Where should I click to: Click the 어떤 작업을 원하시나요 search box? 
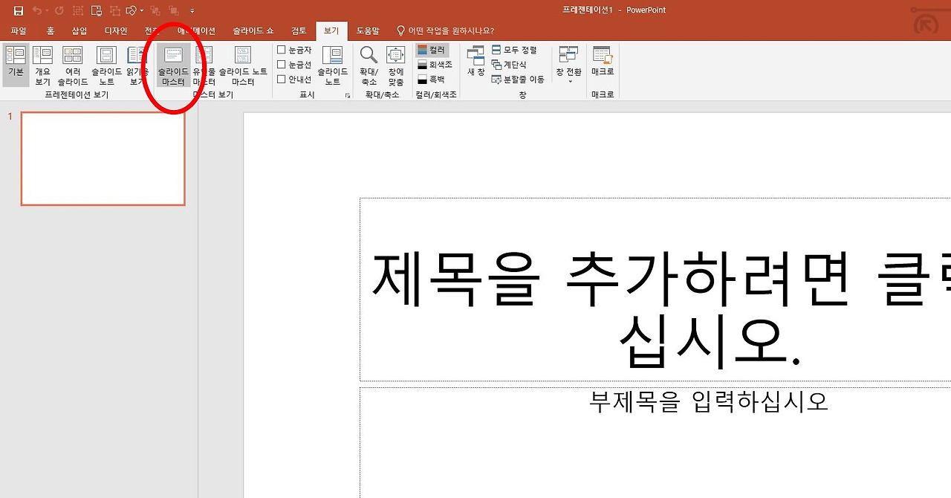pos(446,31)
